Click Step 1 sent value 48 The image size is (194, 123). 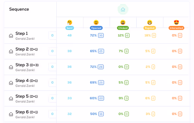[70, 35]
